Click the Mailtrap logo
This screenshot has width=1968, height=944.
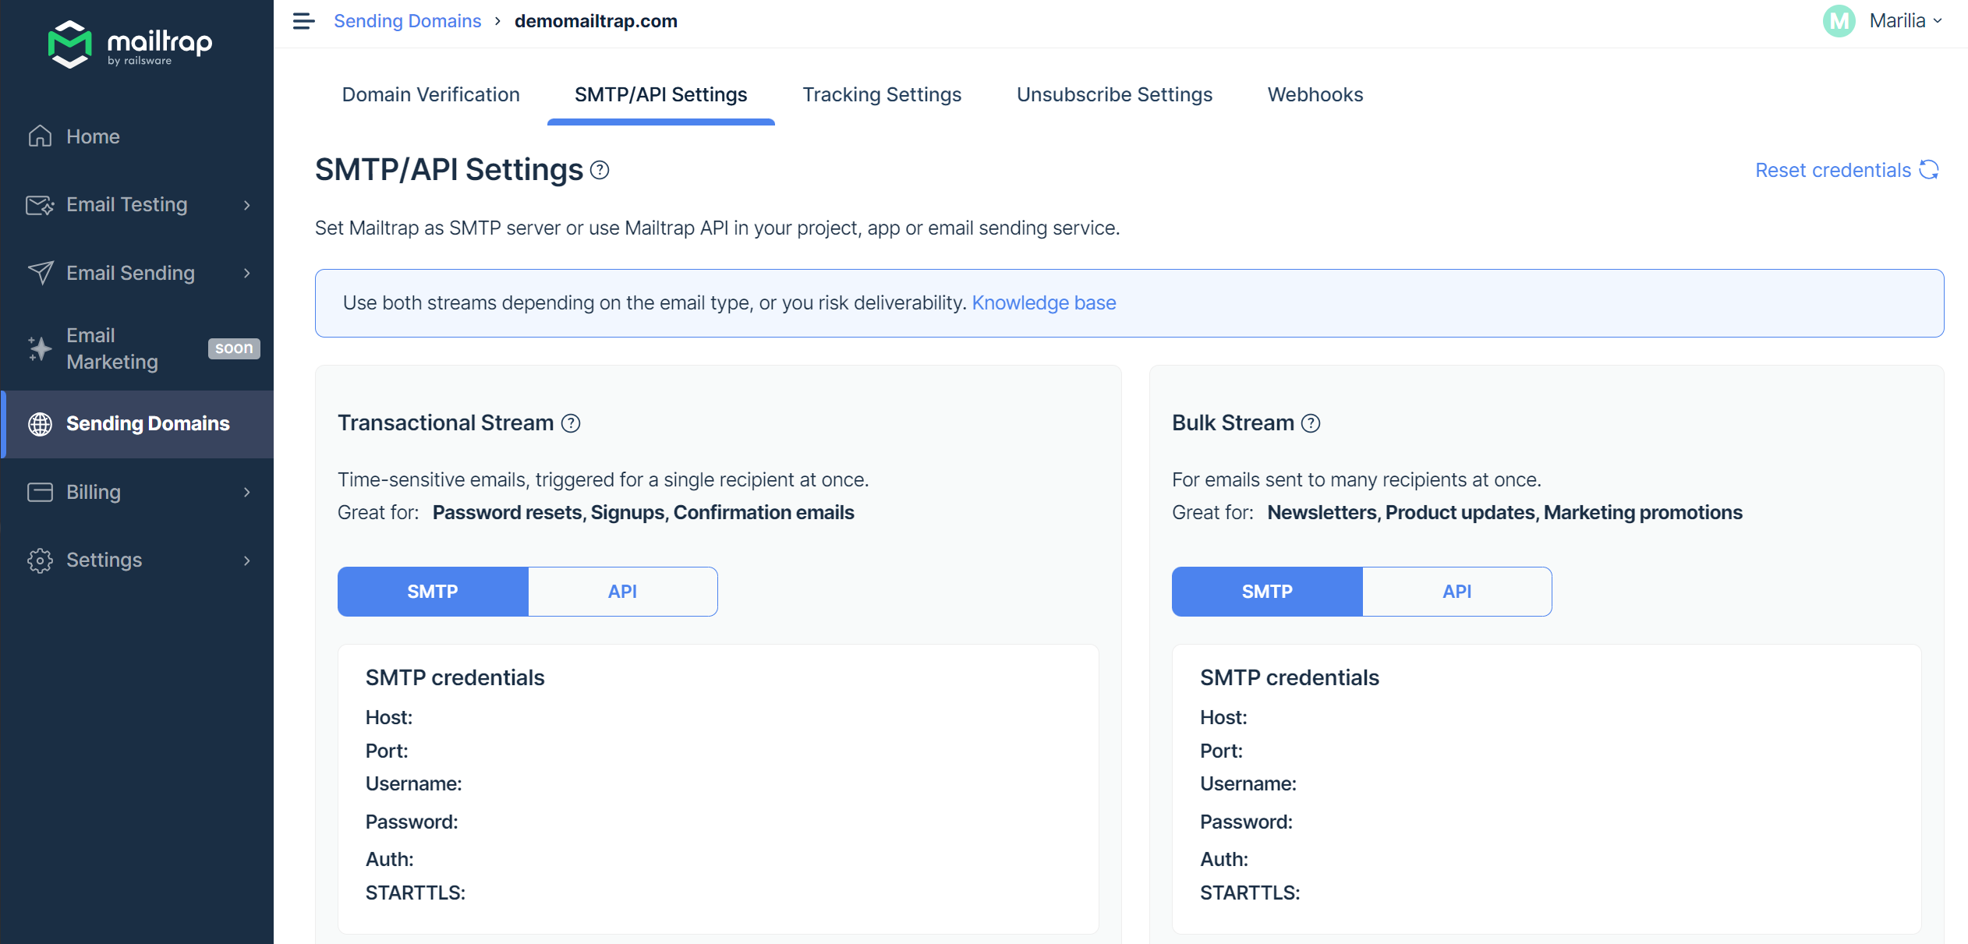(x=130, y=44)
